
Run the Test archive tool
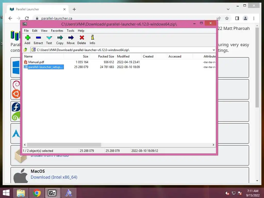(x=49, y=38)
